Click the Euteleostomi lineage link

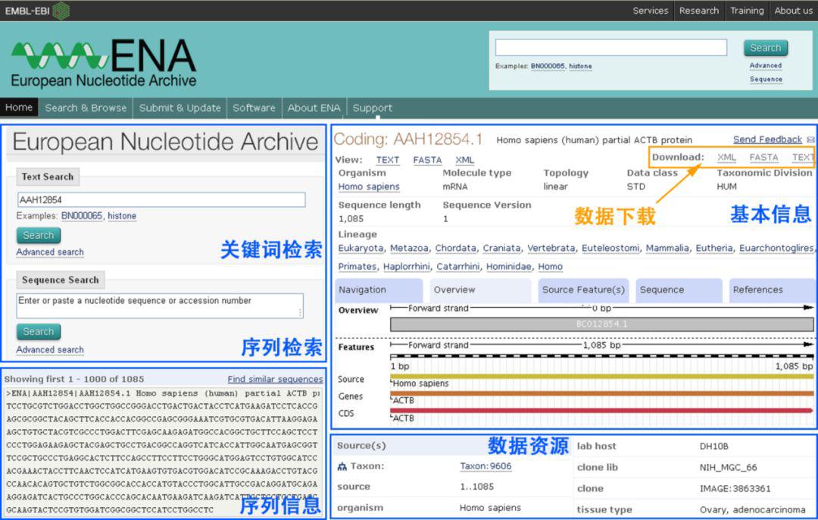point(610,249)
